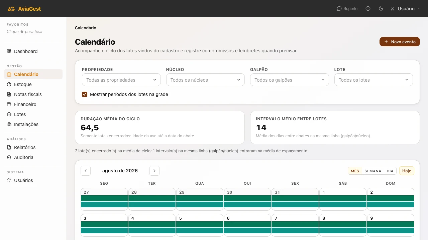Screen dimensions: 428x240
Task: Uncheck Mostrar períodos dos lotes na grade
Action: pyautogui.click(x=85, y=94)
